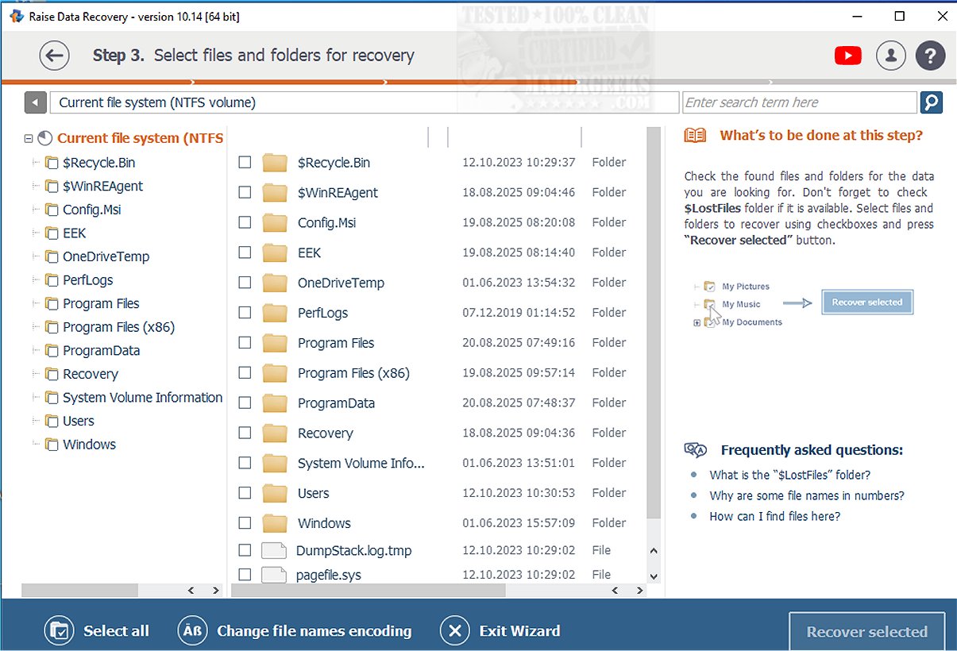Viewport: 957px width, 651px height.
Task: Click the file list scroll down arrow
Action: 654,576
